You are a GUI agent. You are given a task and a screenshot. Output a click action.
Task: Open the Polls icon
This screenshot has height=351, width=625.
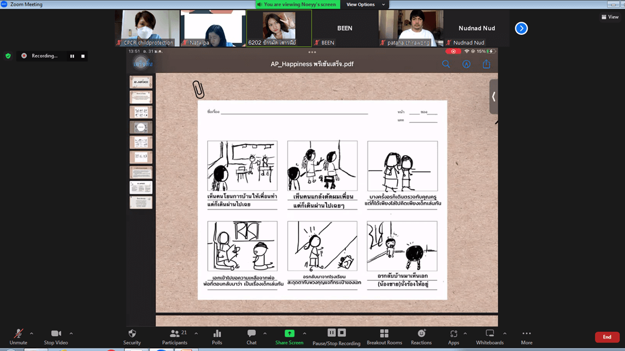(x=217, y=336)
